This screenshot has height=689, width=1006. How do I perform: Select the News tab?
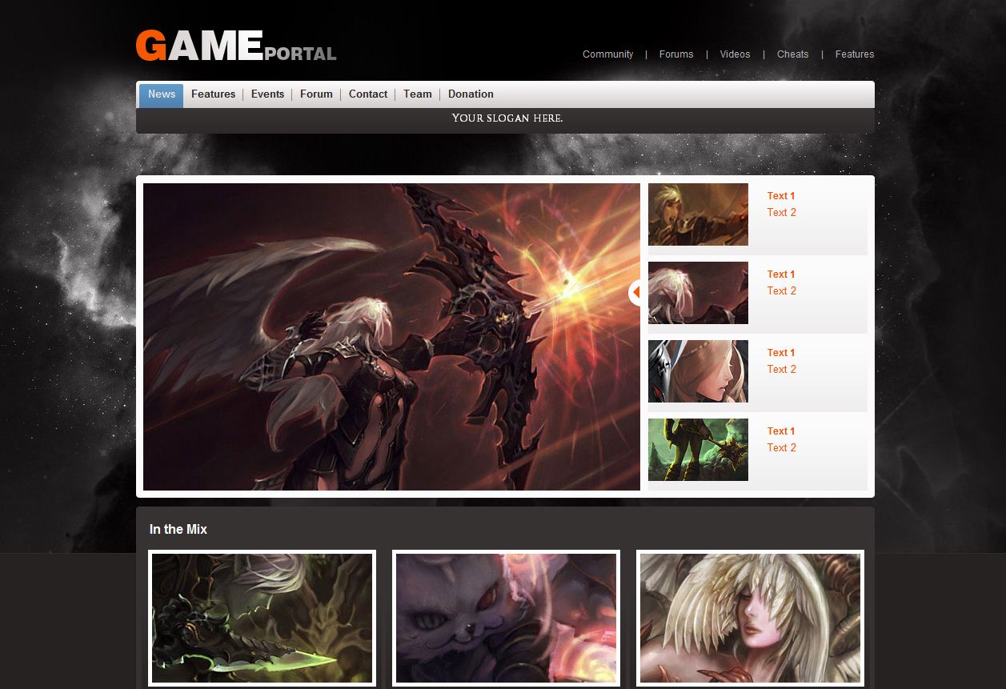click(162, 94)
